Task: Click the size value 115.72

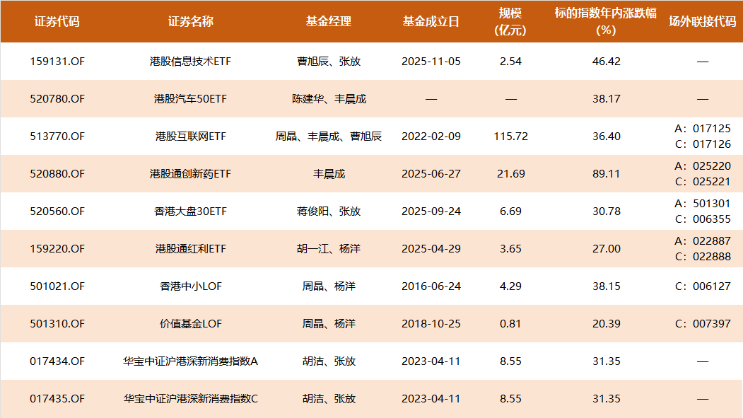Action: (x=511, y=137)
